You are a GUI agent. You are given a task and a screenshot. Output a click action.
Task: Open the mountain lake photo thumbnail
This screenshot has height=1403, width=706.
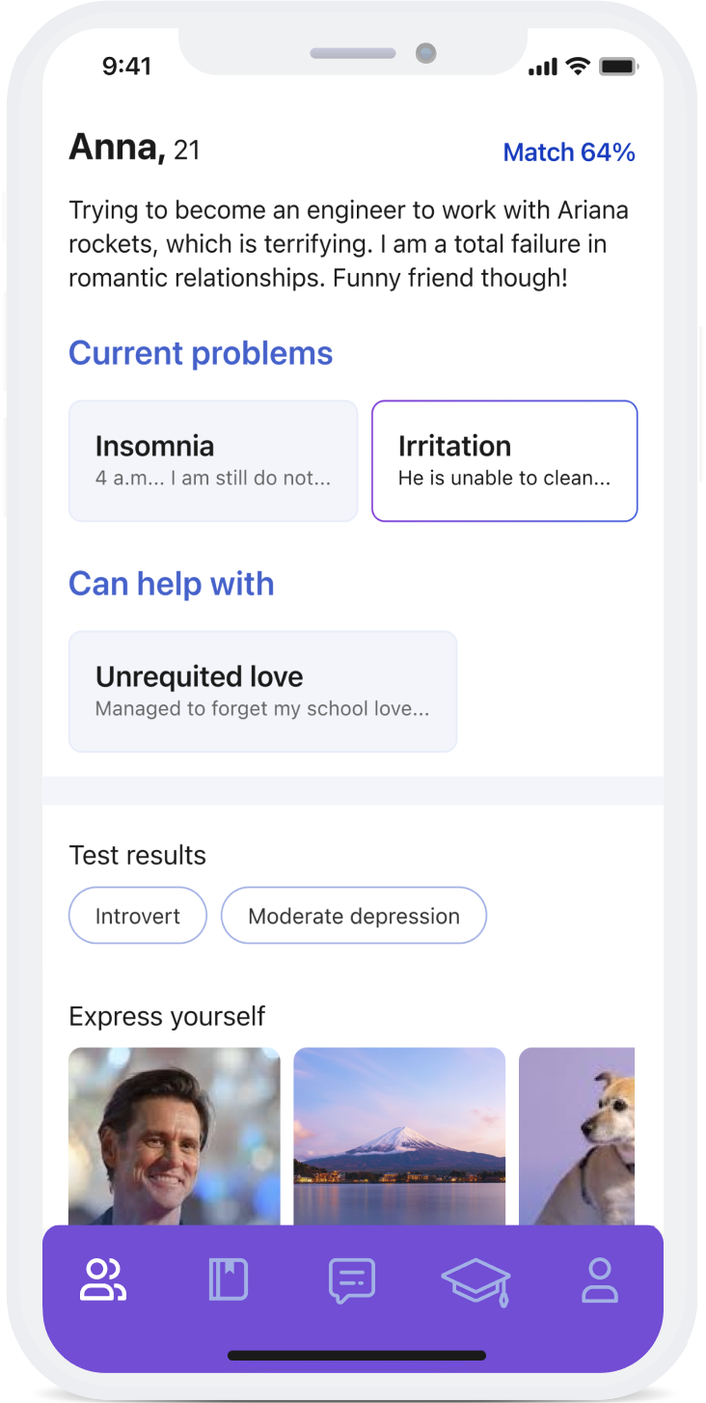pyautogui.click(x=399, y=1136)
